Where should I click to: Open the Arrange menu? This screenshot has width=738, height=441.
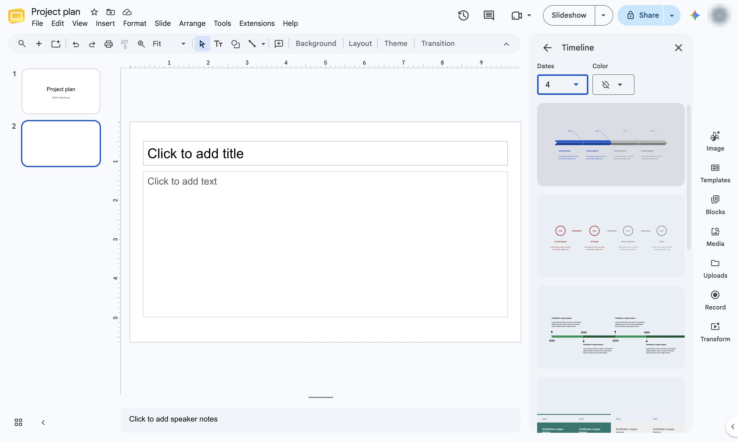tap(192, 23)
